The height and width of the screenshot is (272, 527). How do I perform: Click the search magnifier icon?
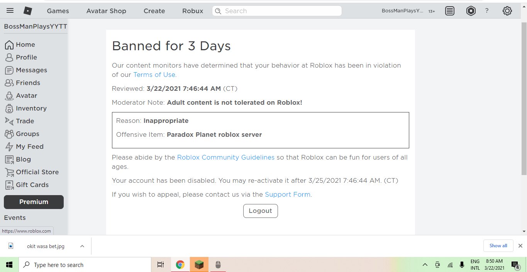[219, 11]
